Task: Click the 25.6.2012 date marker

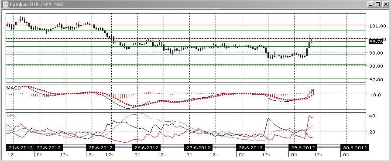Action: click(x=101, y=147)
